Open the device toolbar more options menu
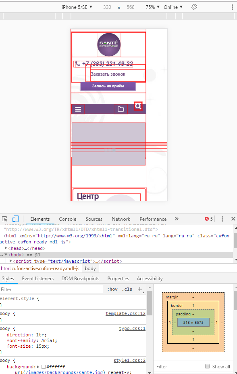Viewport: 237px width, 374px height. tap(232, 7)
